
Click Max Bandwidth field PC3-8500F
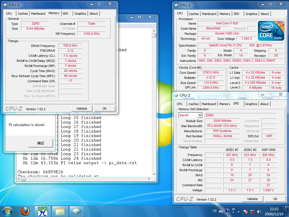[x=222, y=126]
